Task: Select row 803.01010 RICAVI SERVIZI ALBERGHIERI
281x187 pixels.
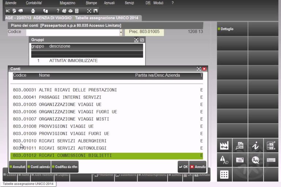Action: (106, 141)
